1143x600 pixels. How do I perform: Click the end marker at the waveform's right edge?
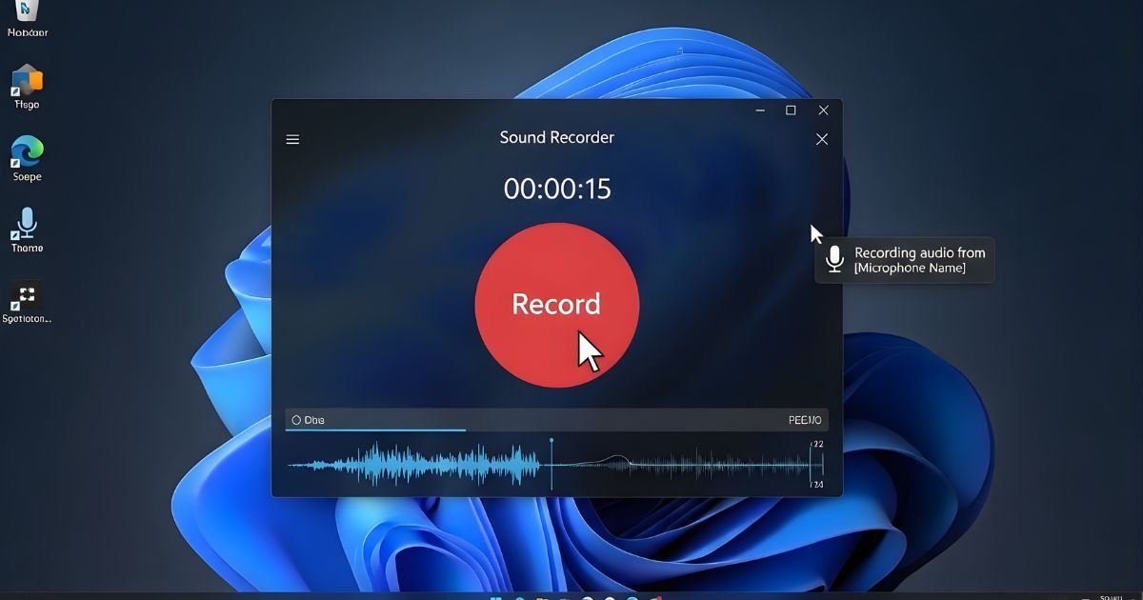[811, 465]
